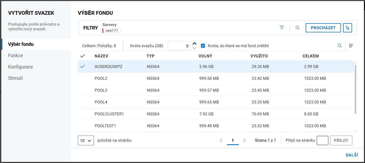Click the go to page input field

[x=322, y=141]
